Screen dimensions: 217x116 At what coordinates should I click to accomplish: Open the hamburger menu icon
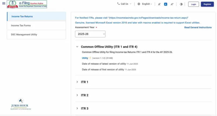tap(4, 3)
